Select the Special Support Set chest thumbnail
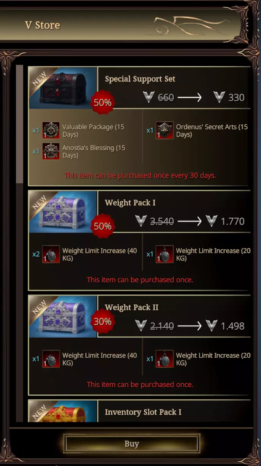Viewport: 261px width, 466px height. click(63, 88)
